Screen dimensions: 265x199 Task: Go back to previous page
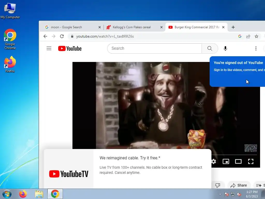(x=45, y=36)
